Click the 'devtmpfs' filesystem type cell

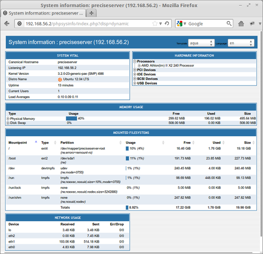(x=48, y=168)
